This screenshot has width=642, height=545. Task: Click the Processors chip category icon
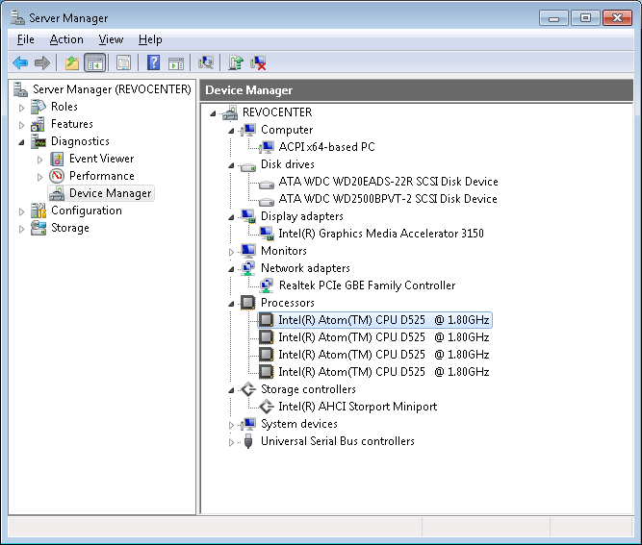point(247,303)
